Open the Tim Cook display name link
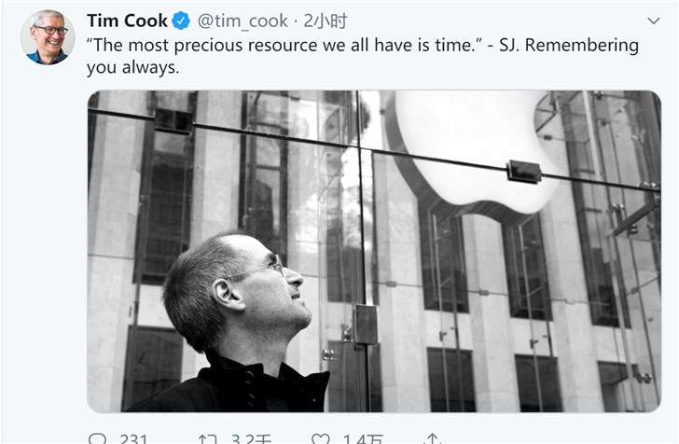 tap(126, 21)
